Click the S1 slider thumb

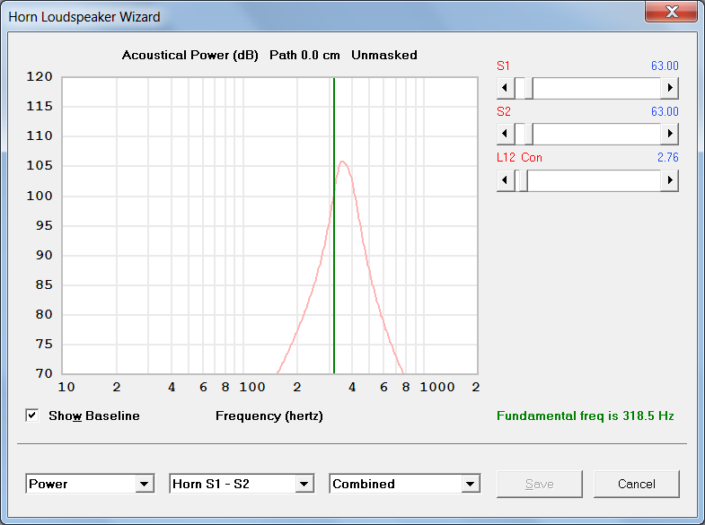pos(529,88)
